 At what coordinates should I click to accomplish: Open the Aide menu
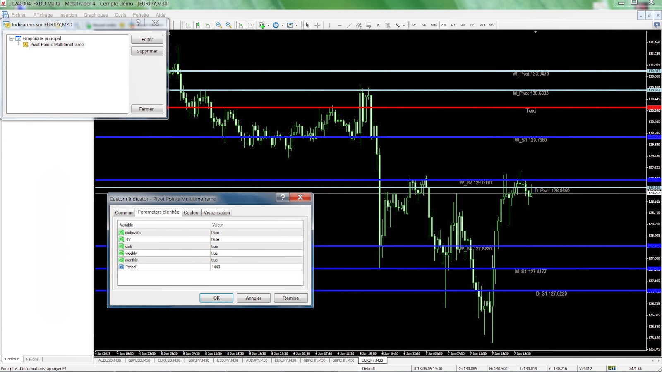(x=161, y=15)
